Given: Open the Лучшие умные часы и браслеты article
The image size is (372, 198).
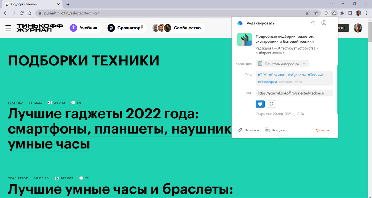Looking at the screenshot, I should [120, 189].
